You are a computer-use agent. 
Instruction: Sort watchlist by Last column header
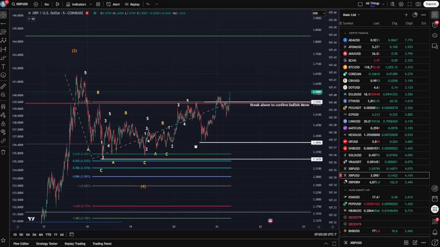[x=376, y=23]
